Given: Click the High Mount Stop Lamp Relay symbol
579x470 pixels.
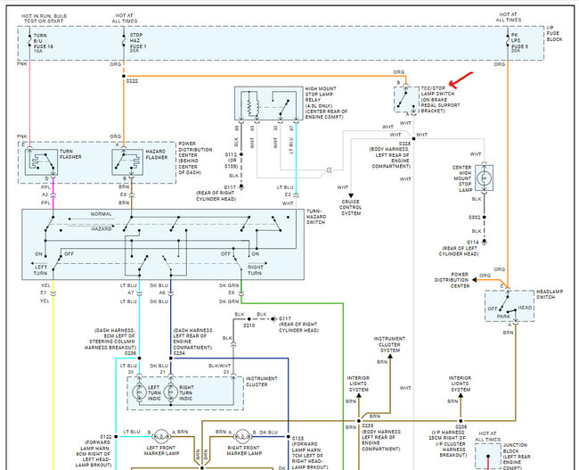Looking at the screenshot, I should [269, 103].
